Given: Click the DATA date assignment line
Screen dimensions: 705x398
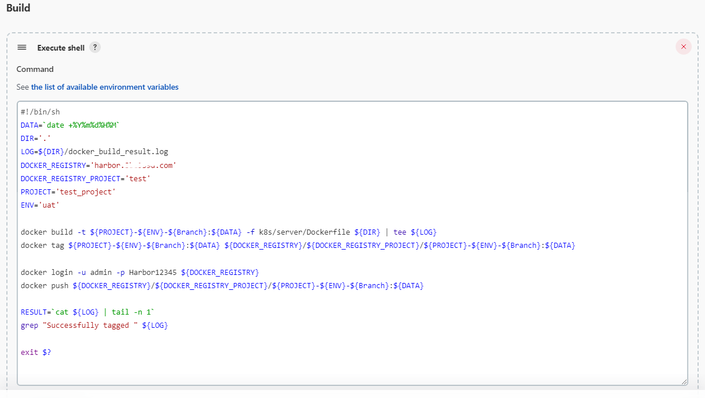Looking at the screenshot, I should [70, 125].
